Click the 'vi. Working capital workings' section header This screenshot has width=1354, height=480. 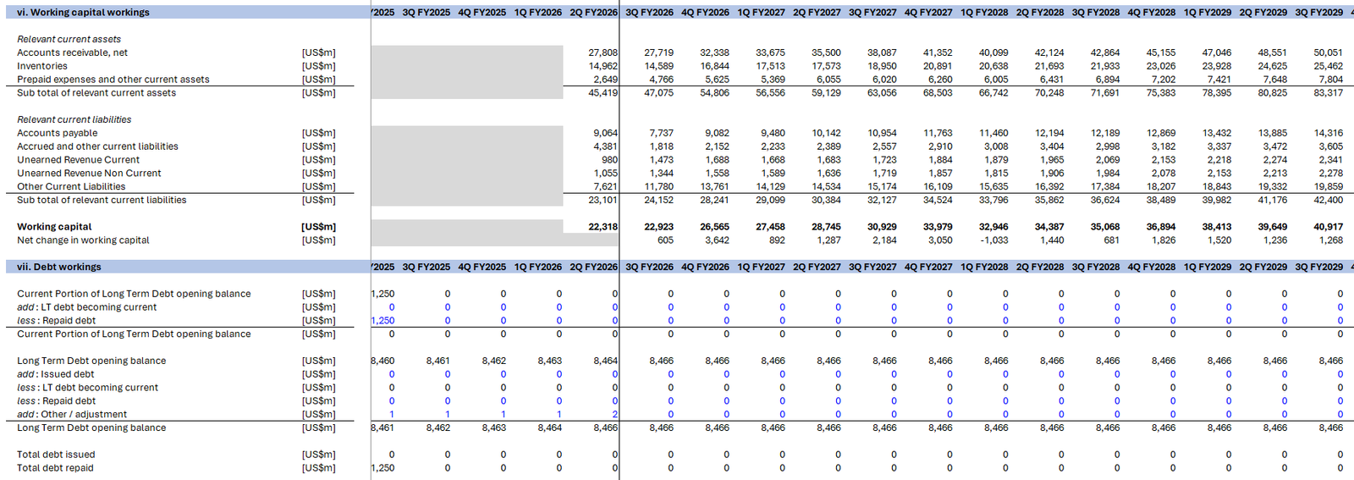point(83,13)
